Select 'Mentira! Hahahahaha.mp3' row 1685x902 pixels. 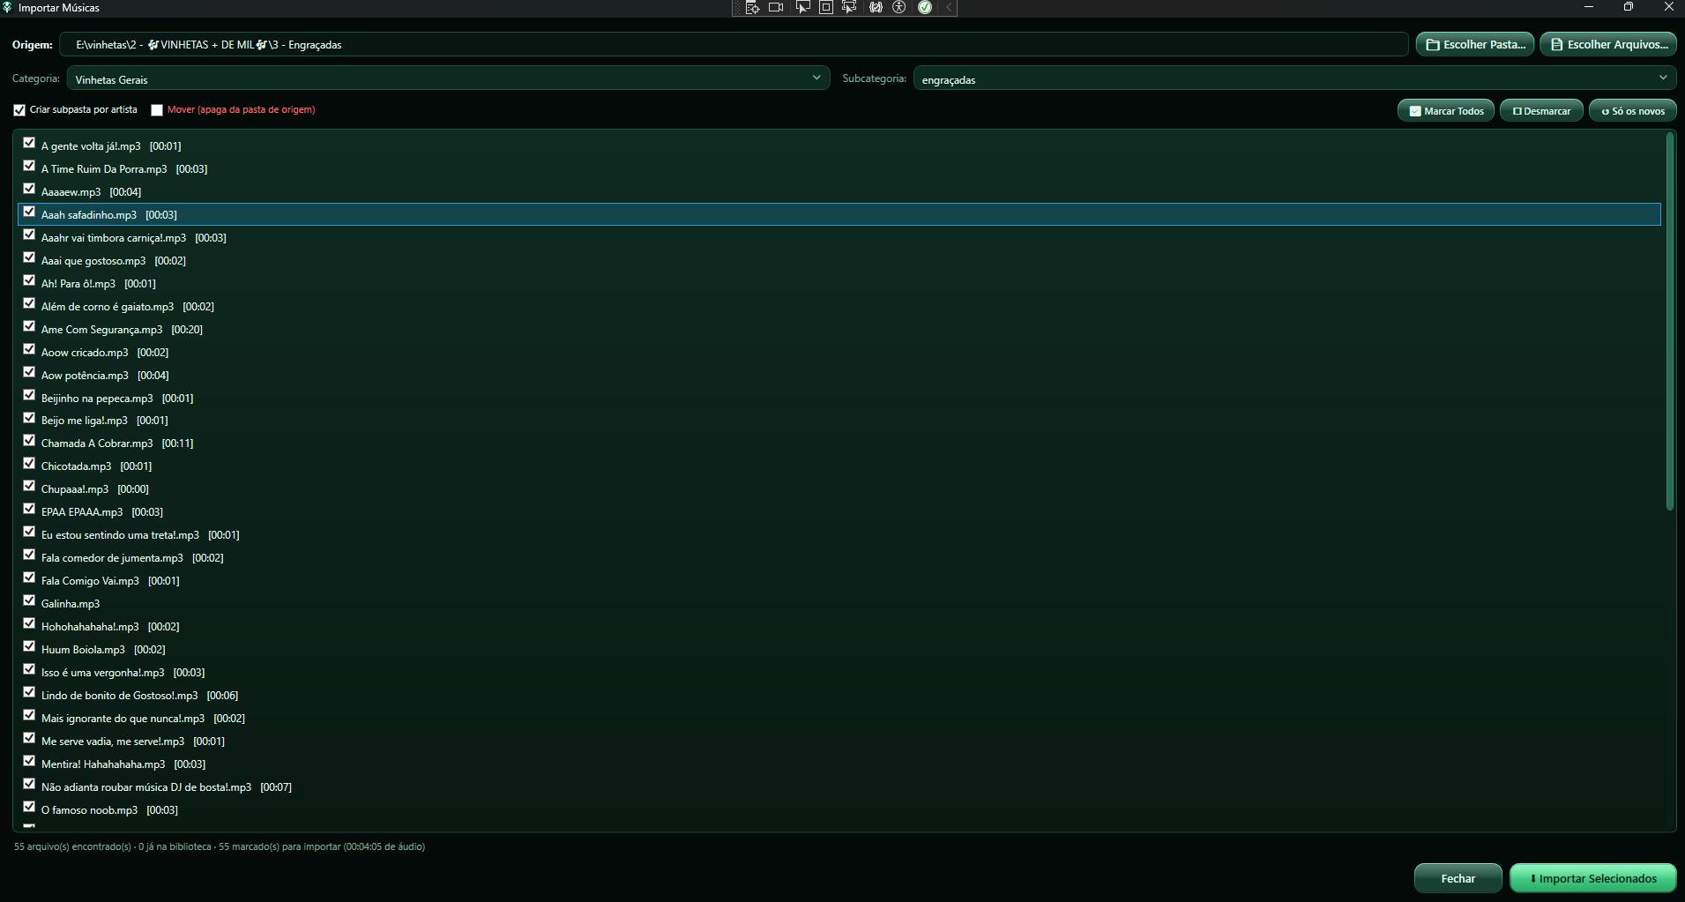[839, 764]
